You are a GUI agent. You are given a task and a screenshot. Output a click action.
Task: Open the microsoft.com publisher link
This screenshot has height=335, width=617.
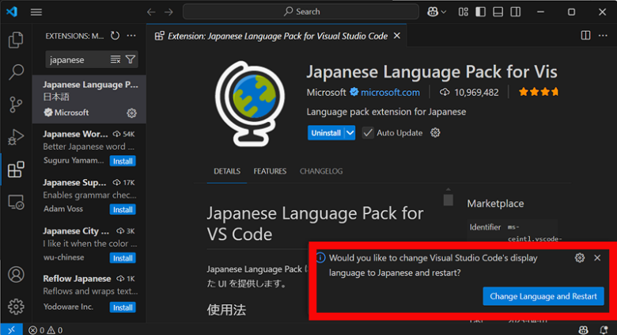[x=390, y=93]
